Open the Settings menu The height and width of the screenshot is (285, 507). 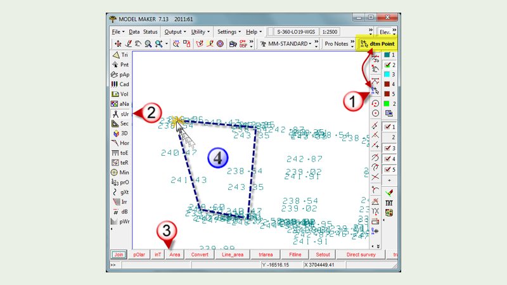tap(229, 32)
